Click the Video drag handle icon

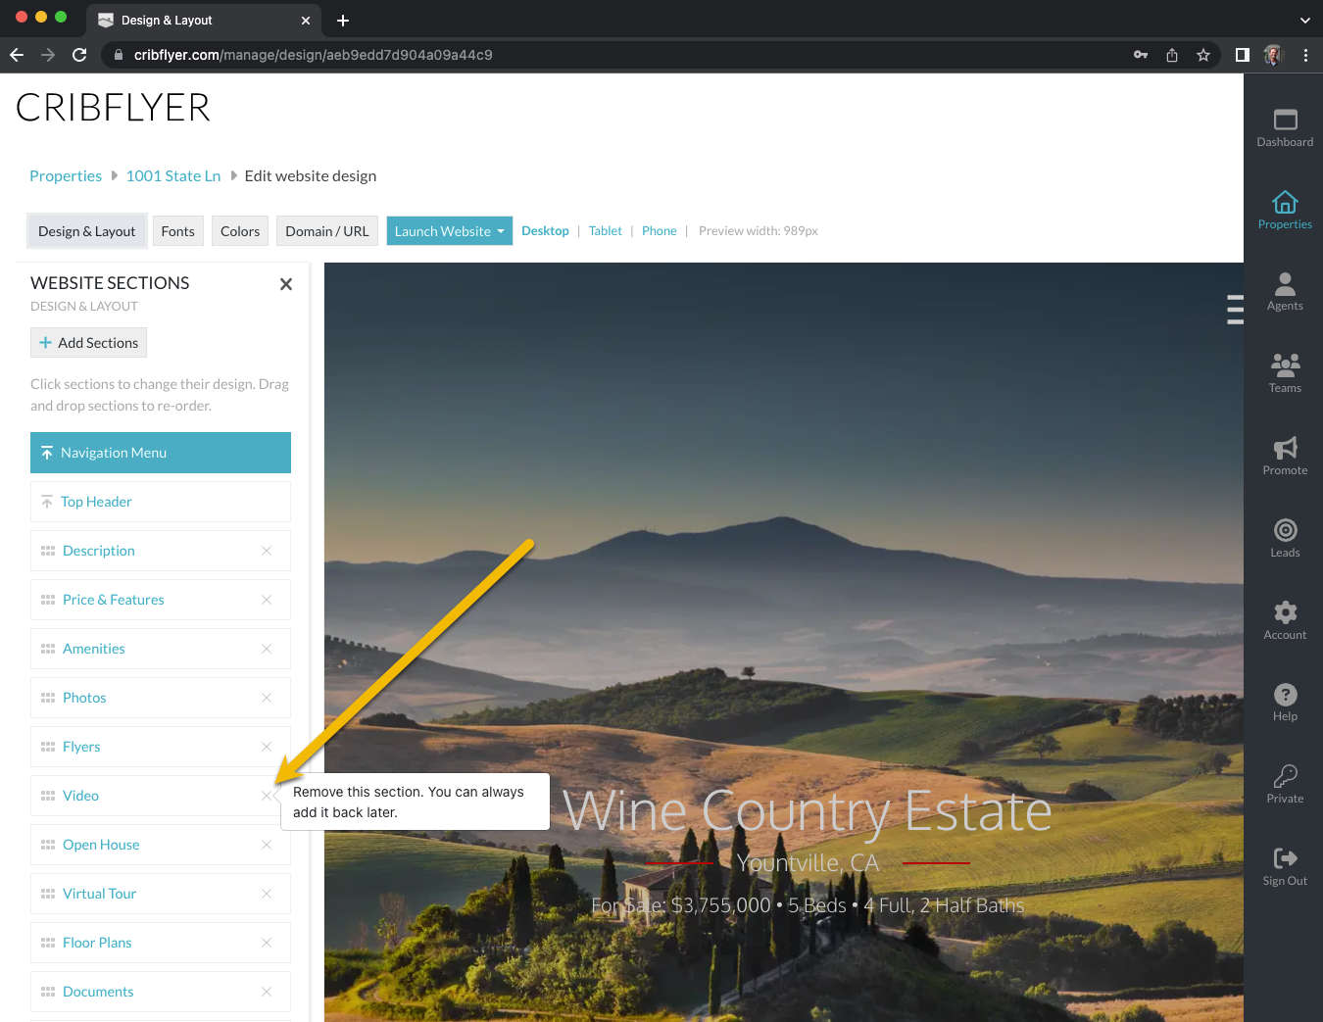pos(48,796)
